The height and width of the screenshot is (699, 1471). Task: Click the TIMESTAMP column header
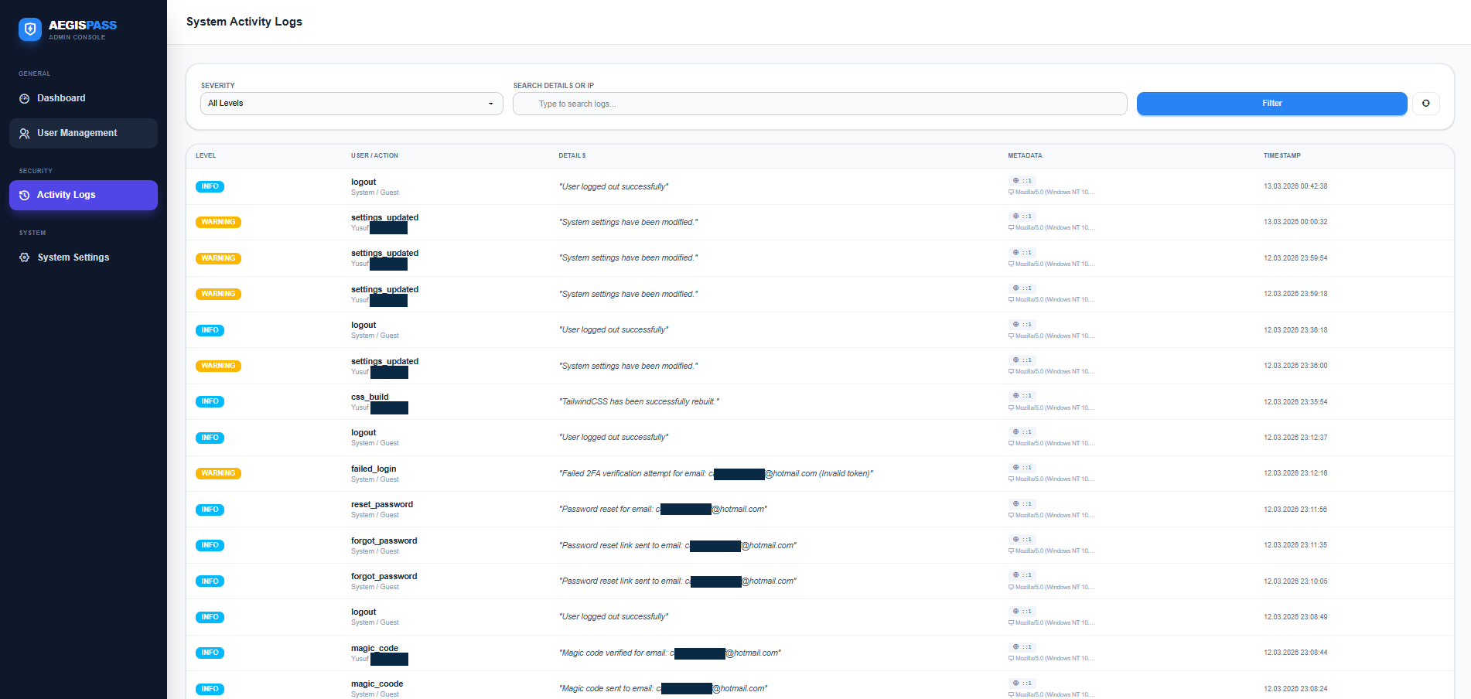tap(1282, 155)
